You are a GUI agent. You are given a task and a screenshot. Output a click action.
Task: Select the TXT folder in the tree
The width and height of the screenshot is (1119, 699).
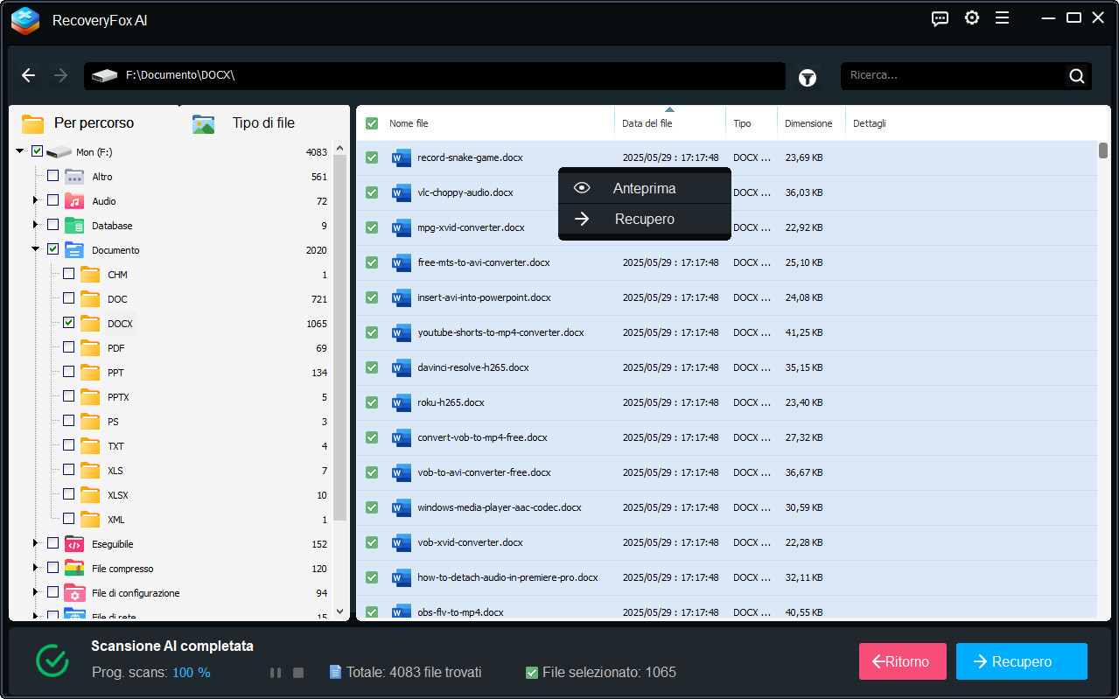[x=115, y=446]
